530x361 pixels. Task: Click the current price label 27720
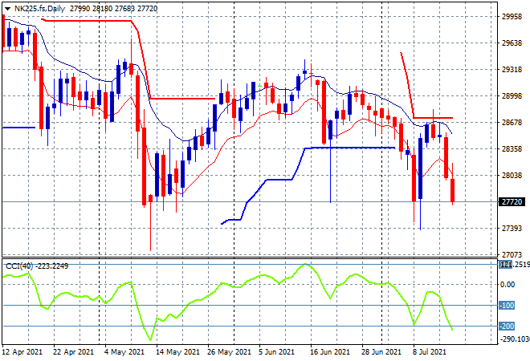512,202
